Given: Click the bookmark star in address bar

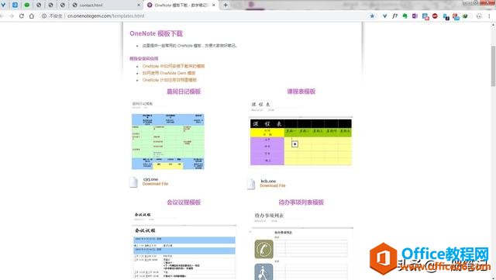Looking at the screenshot, I should [x=372, y=16].
